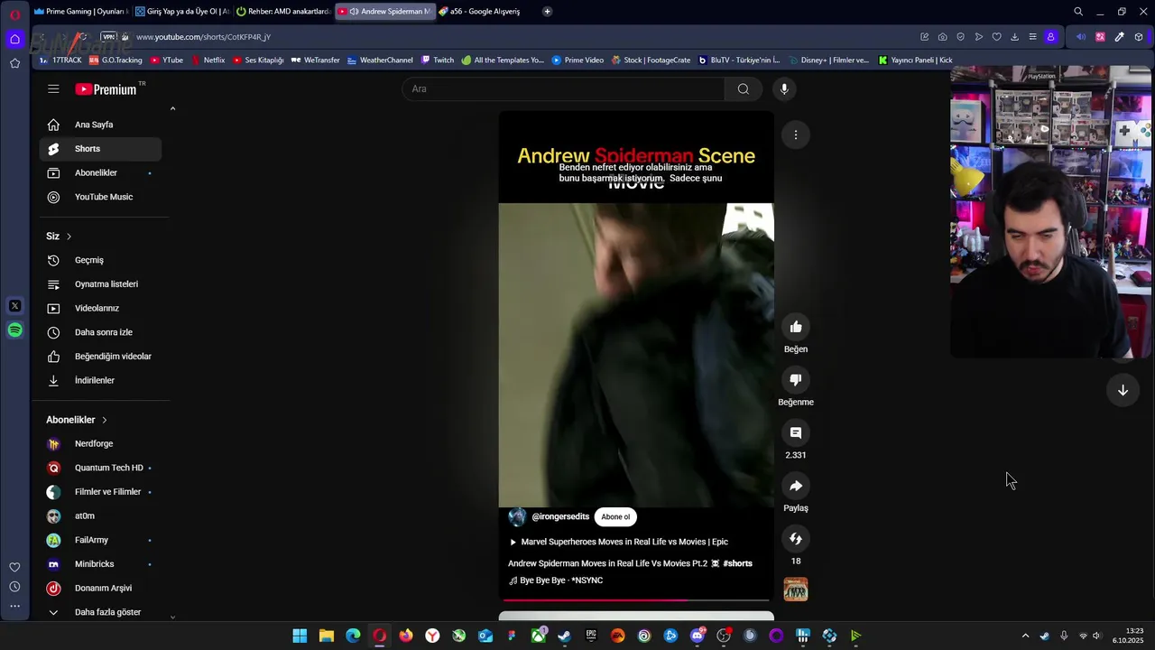This screenshot has width=1155, height=650.
Task: Click the Opera easy setup icon
Action: click(1032, 37)
